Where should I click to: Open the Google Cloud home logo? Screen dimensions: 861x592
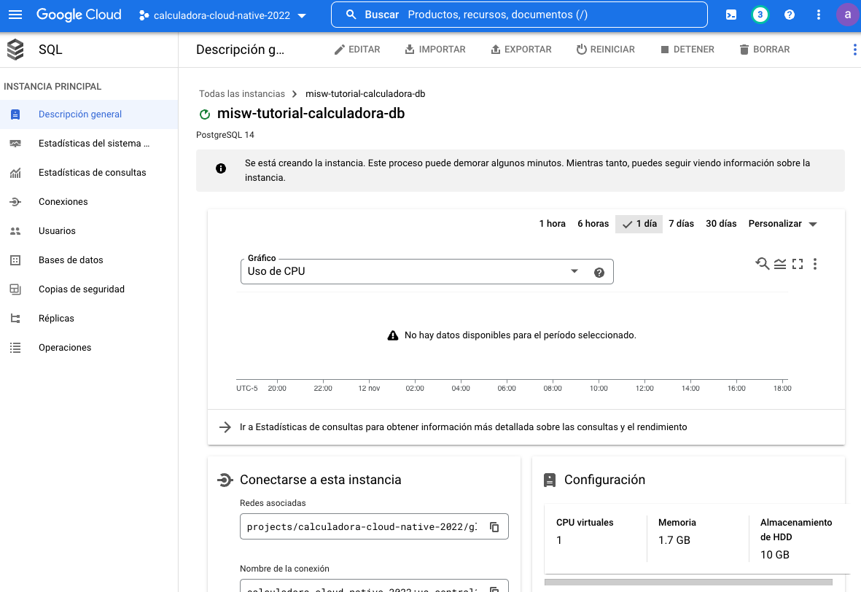[79, 15]
